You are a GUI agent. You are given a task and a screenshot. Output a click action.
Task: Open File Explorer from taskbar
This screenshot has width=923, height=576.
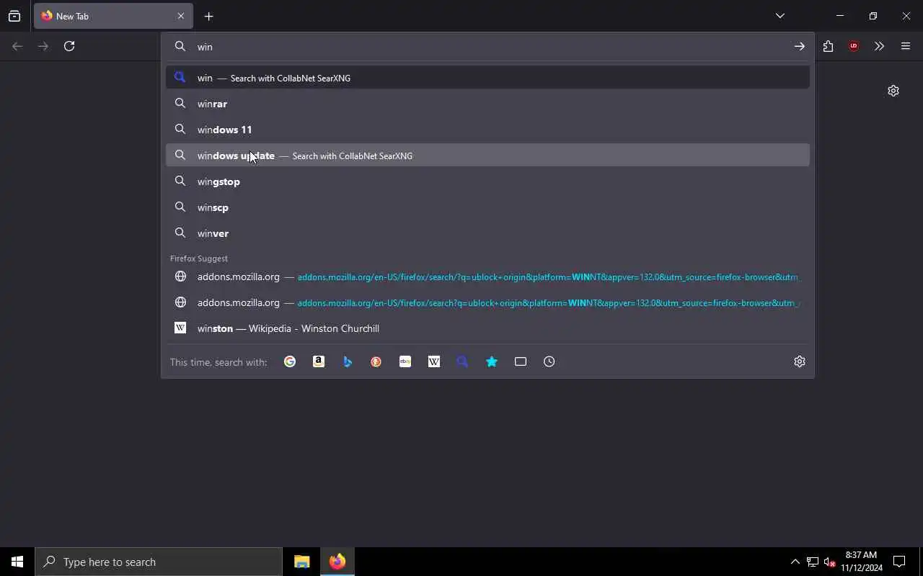click(302, 562)
